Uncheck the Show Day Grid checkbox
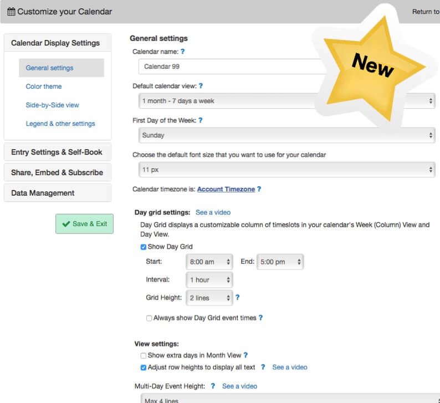 (x=144, y=247)
